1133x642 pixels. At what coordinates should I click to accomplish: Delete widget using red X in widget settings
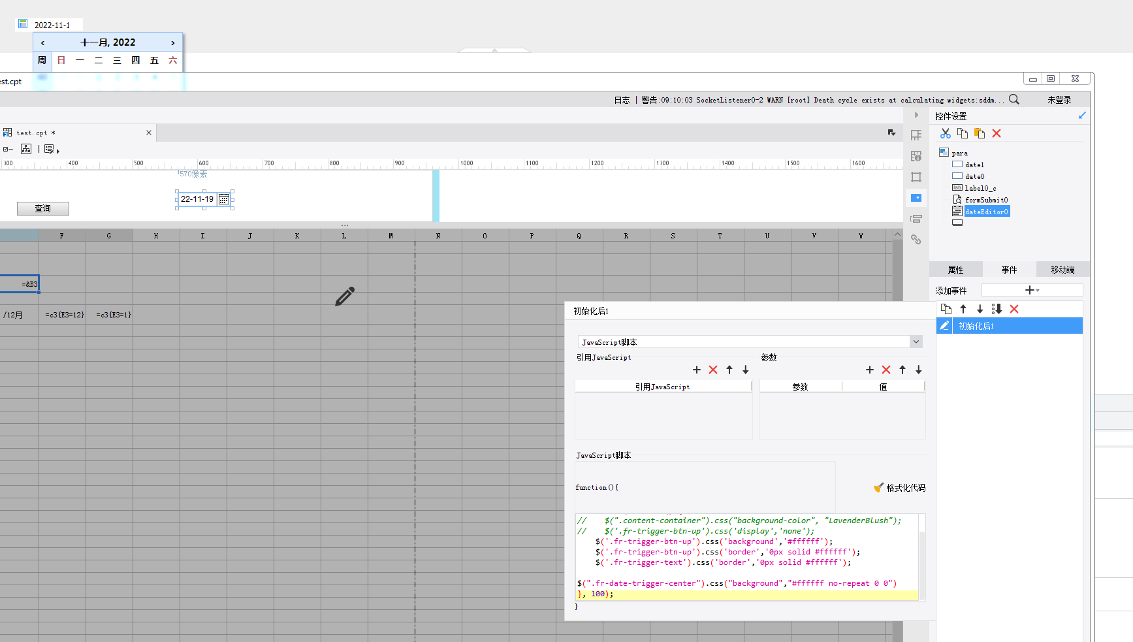(997, 133)
